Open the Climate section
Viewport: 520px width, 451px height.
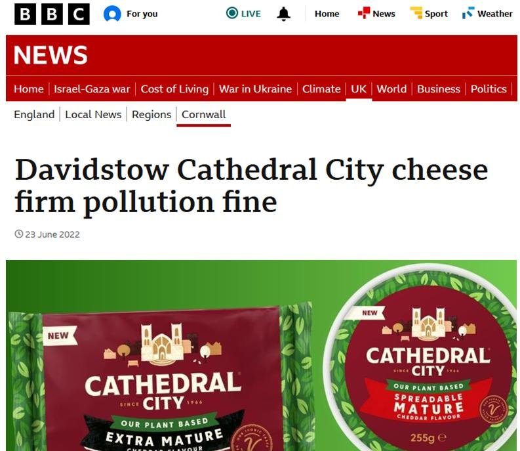click(x=321, y=89)
